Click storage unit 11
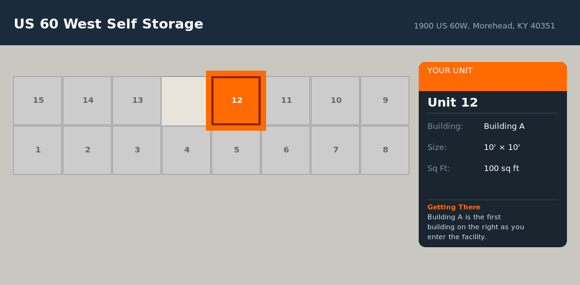This screenshot has height=285, width=580. point(286,100)
